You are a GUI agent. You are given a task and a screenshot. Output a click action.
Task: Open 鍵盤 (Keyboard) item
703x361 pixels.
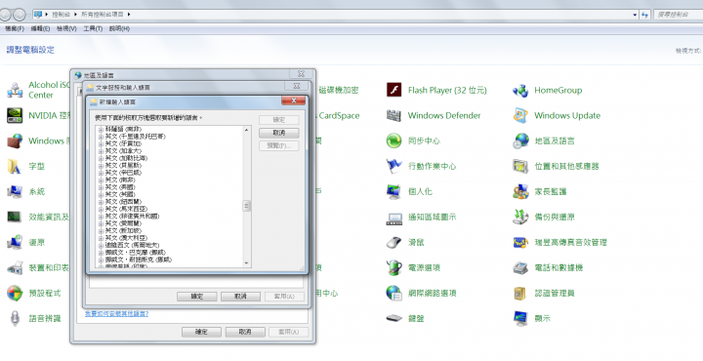[x=405, y=318]
